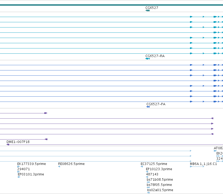
Task: Select the RE08626.5prime feature glyph
Action: click(59, 167)
